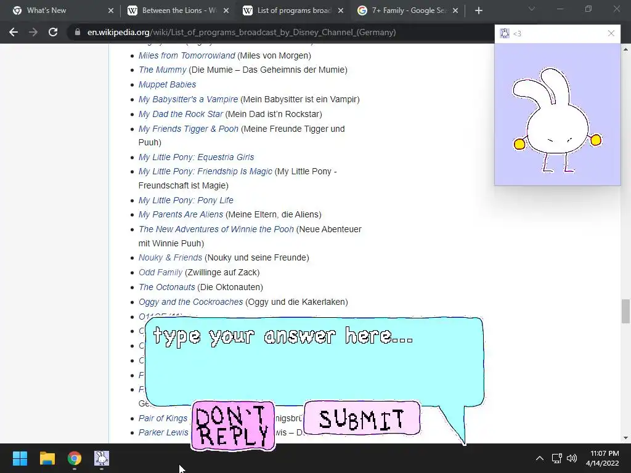Viewport: 631px width, 473px height.
Task: Open My Babysitter's a Vampire link
Action: tap(188, 99)
